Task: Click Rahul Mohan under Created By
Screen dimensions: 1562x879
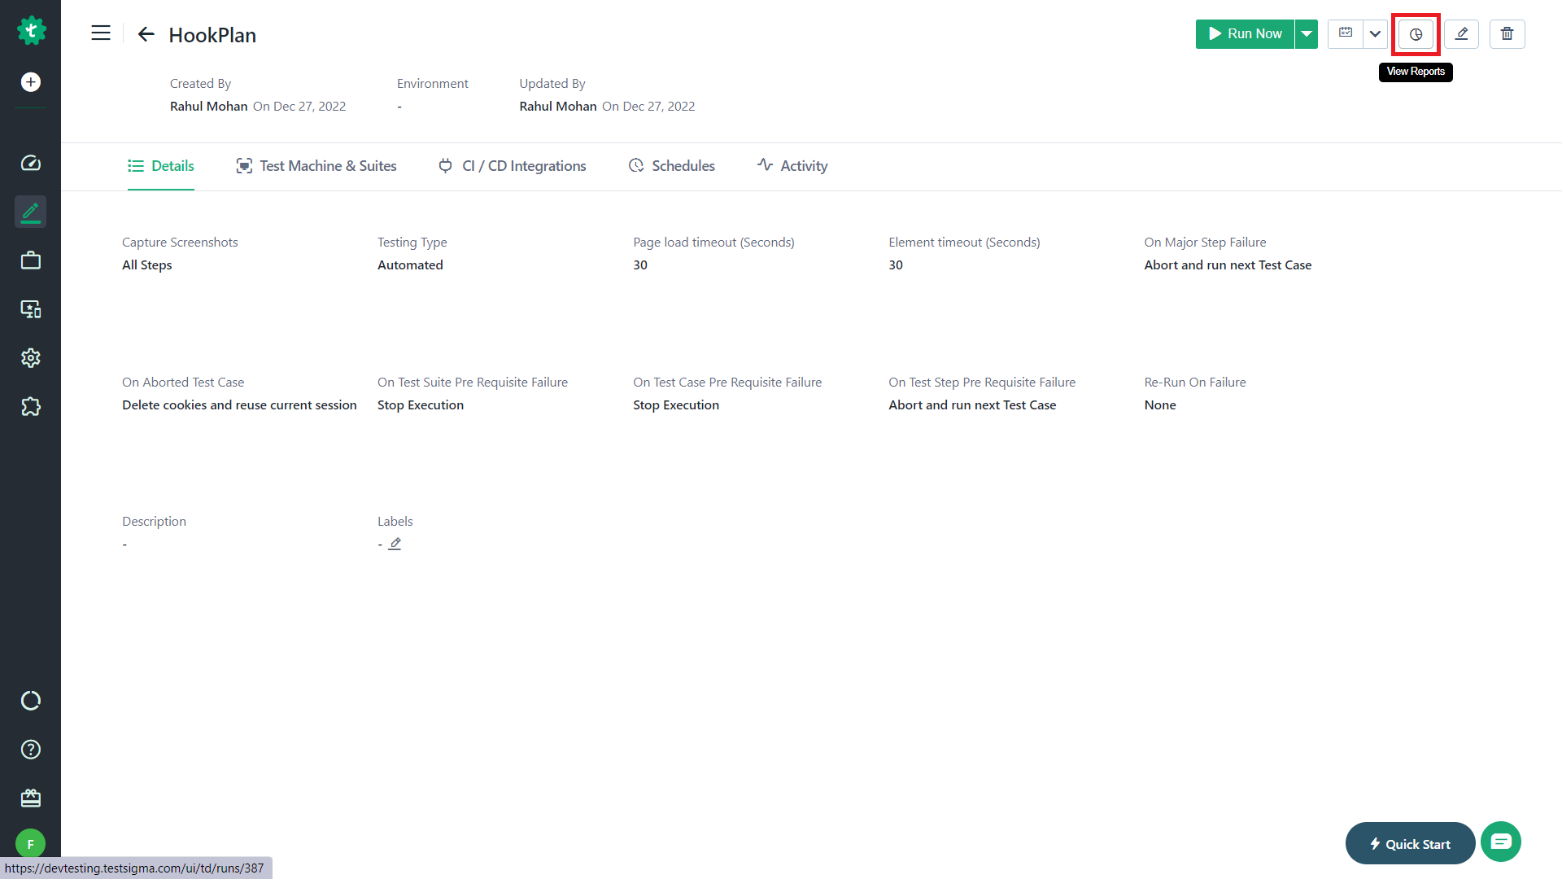Action: (209, 107)
